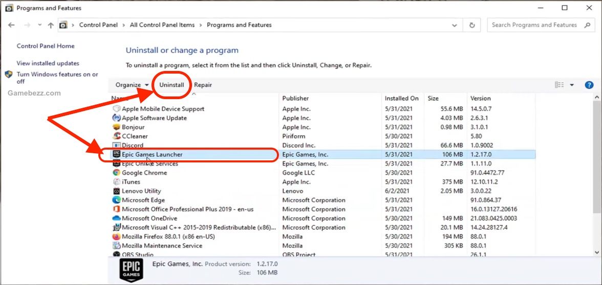Click the Mozilla Maintenance Service icon

116,246
